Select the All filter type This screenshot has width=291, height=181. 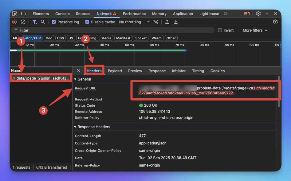[15, 38]
